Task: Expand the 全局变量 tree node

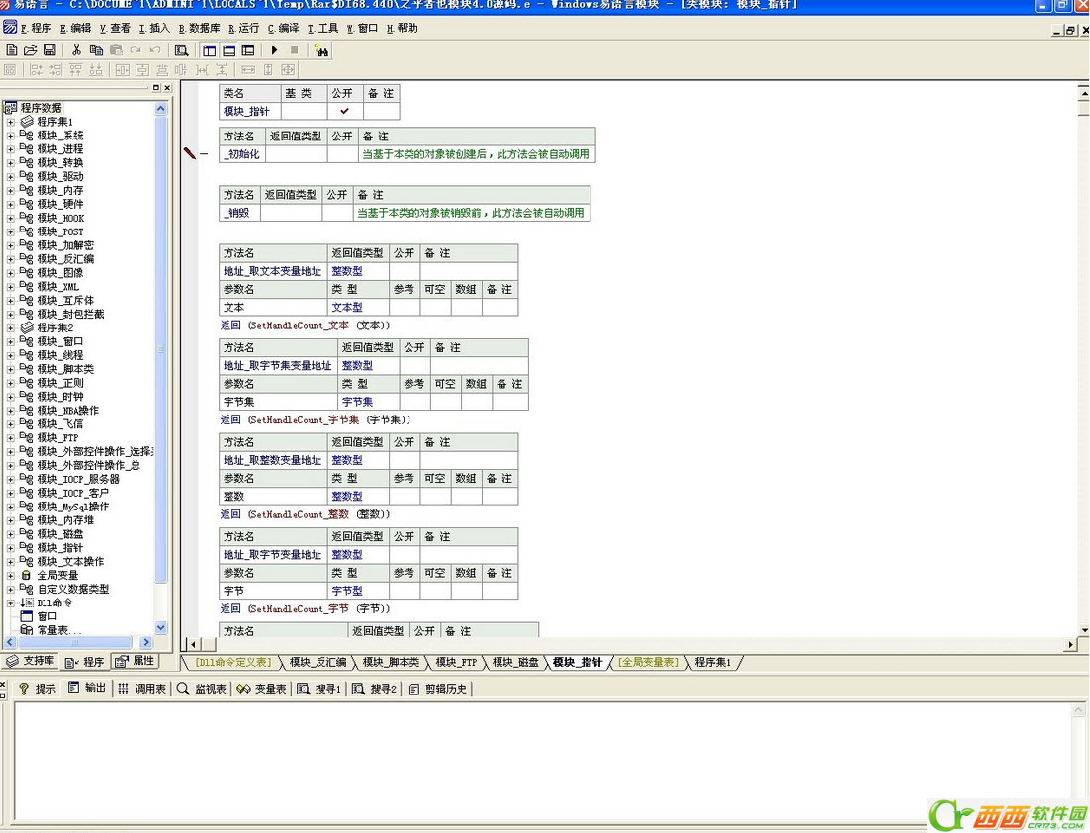Action: 11,575
